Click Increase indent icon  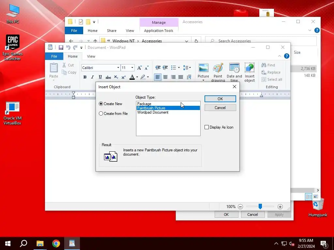(165, 68)
